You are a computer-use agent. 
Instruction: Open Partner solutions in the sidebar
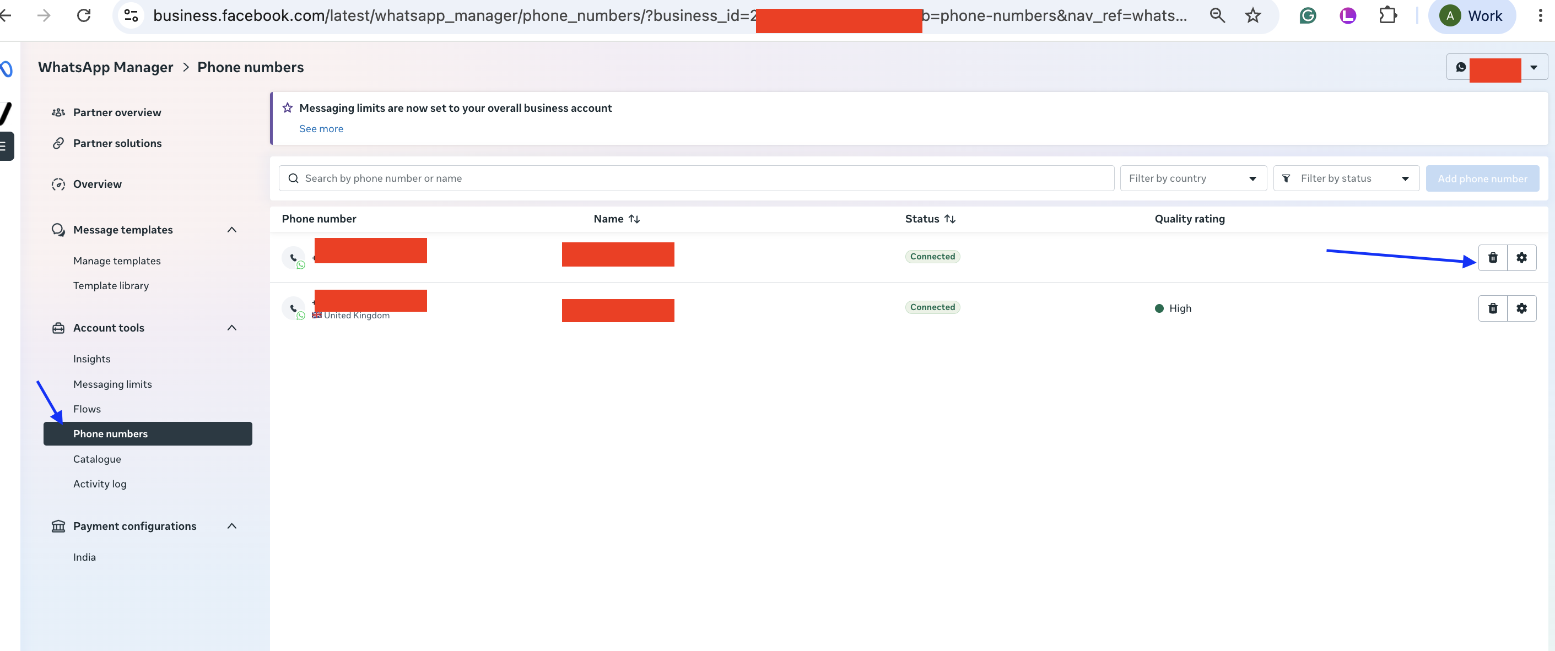click(x=117, y=143)
